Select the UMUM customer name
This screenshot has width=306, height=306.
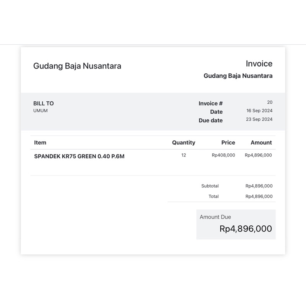pyautogui.click(x=41, y=111)
